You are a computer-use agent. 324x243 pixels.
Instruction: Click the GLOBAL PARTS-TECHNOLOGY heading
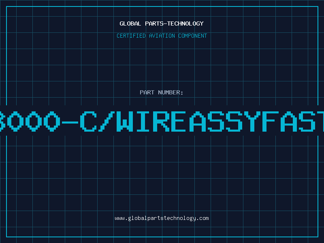click(x=162, y=23)
